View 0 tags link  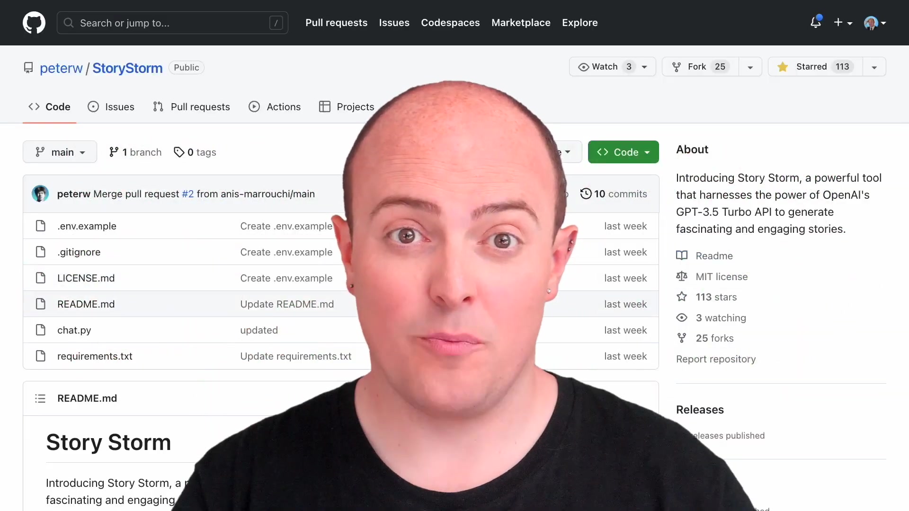coord(195,152)
